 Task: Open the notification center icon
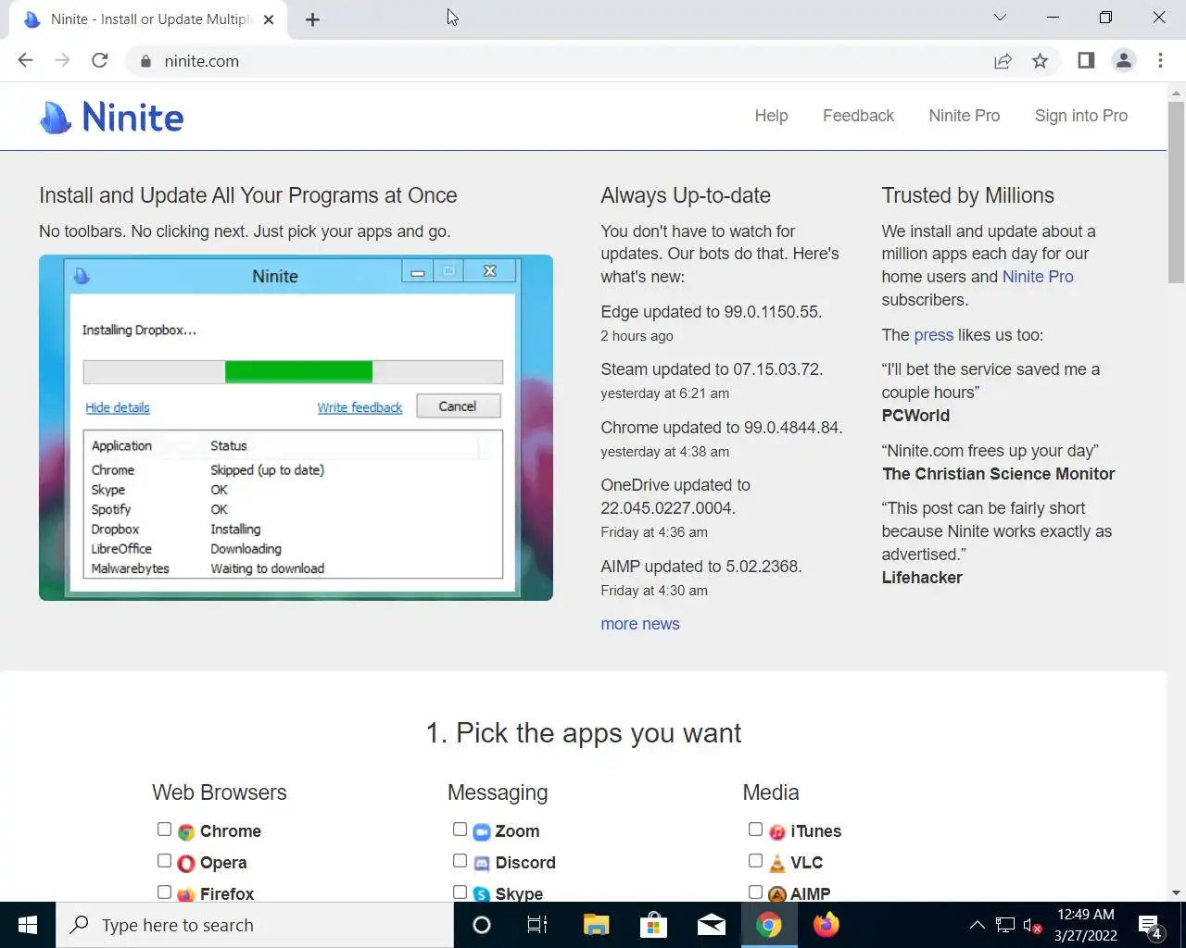click(1150, 925)
